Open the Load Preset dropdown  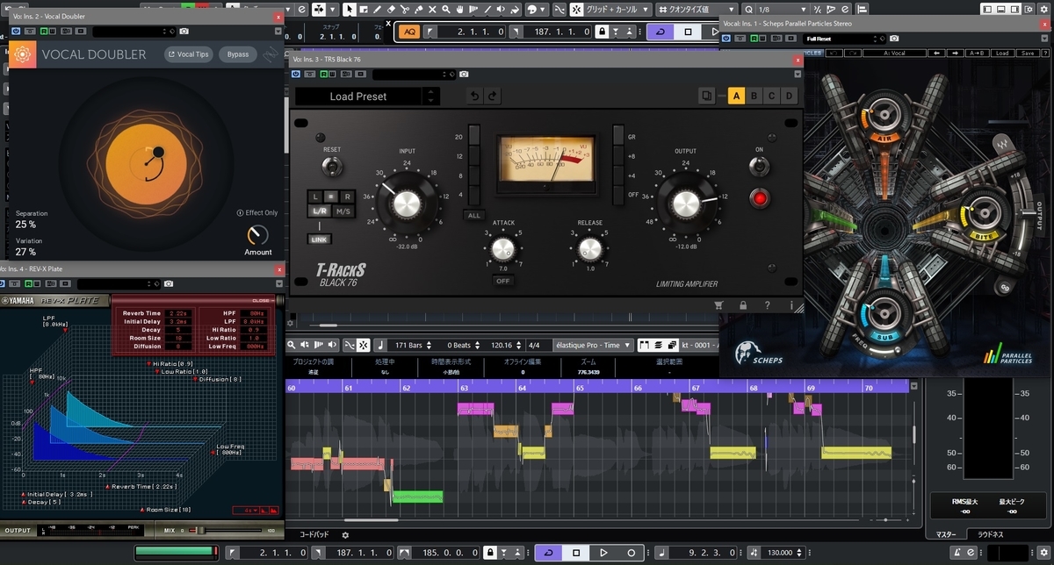coord(367,96)
